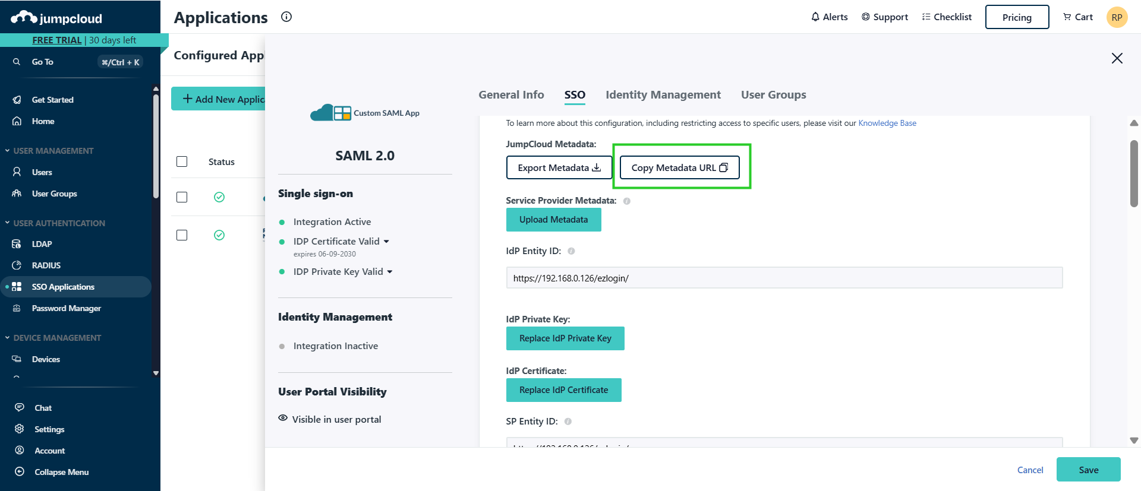Open Get Started rocket icon
Screen dimensions: 1141x491
17,100
